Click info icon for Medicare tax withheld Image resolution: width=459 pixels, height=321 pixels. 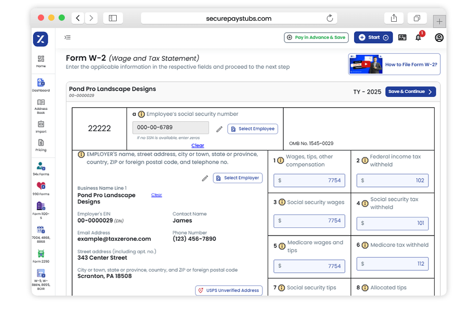point(365,245)
